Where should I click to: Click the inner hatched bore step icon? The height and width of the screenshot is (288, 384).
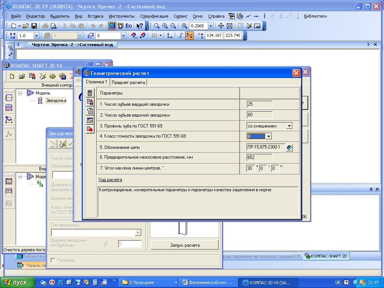tap(9, 181)
